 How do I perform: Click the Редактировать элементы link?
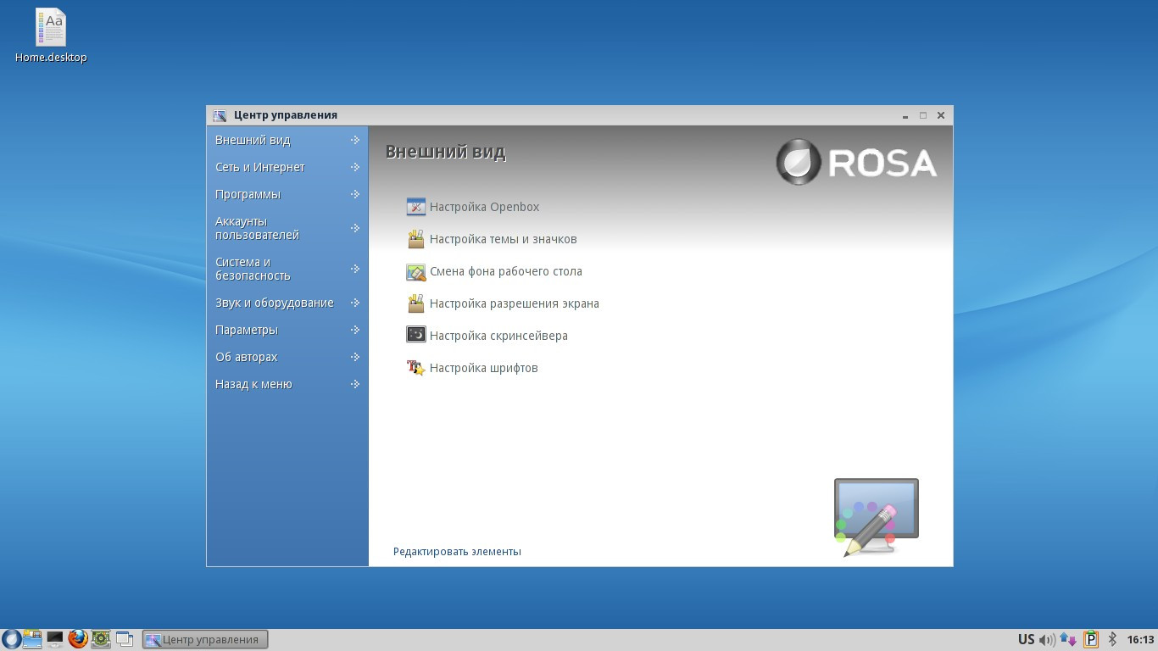point(457,552)
